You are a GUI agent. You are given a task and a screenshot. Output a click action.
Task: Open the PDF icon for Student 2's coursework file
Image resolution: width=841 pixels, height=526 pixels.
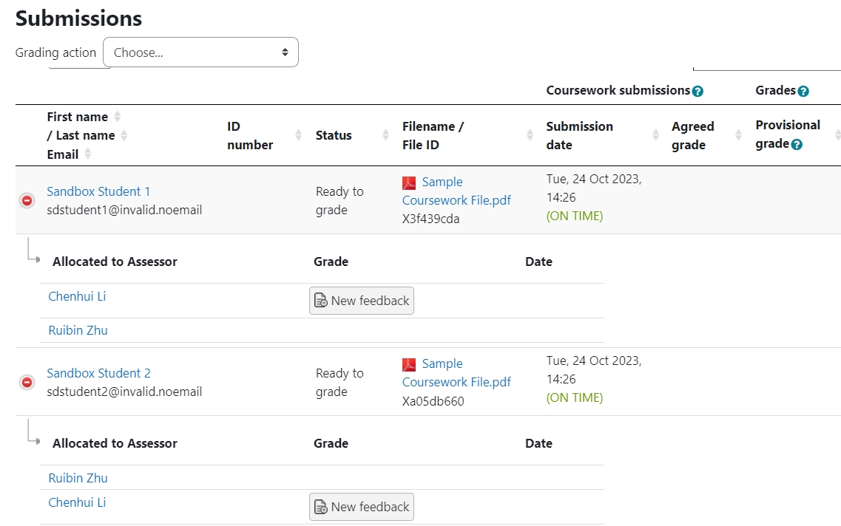[408, 363]
